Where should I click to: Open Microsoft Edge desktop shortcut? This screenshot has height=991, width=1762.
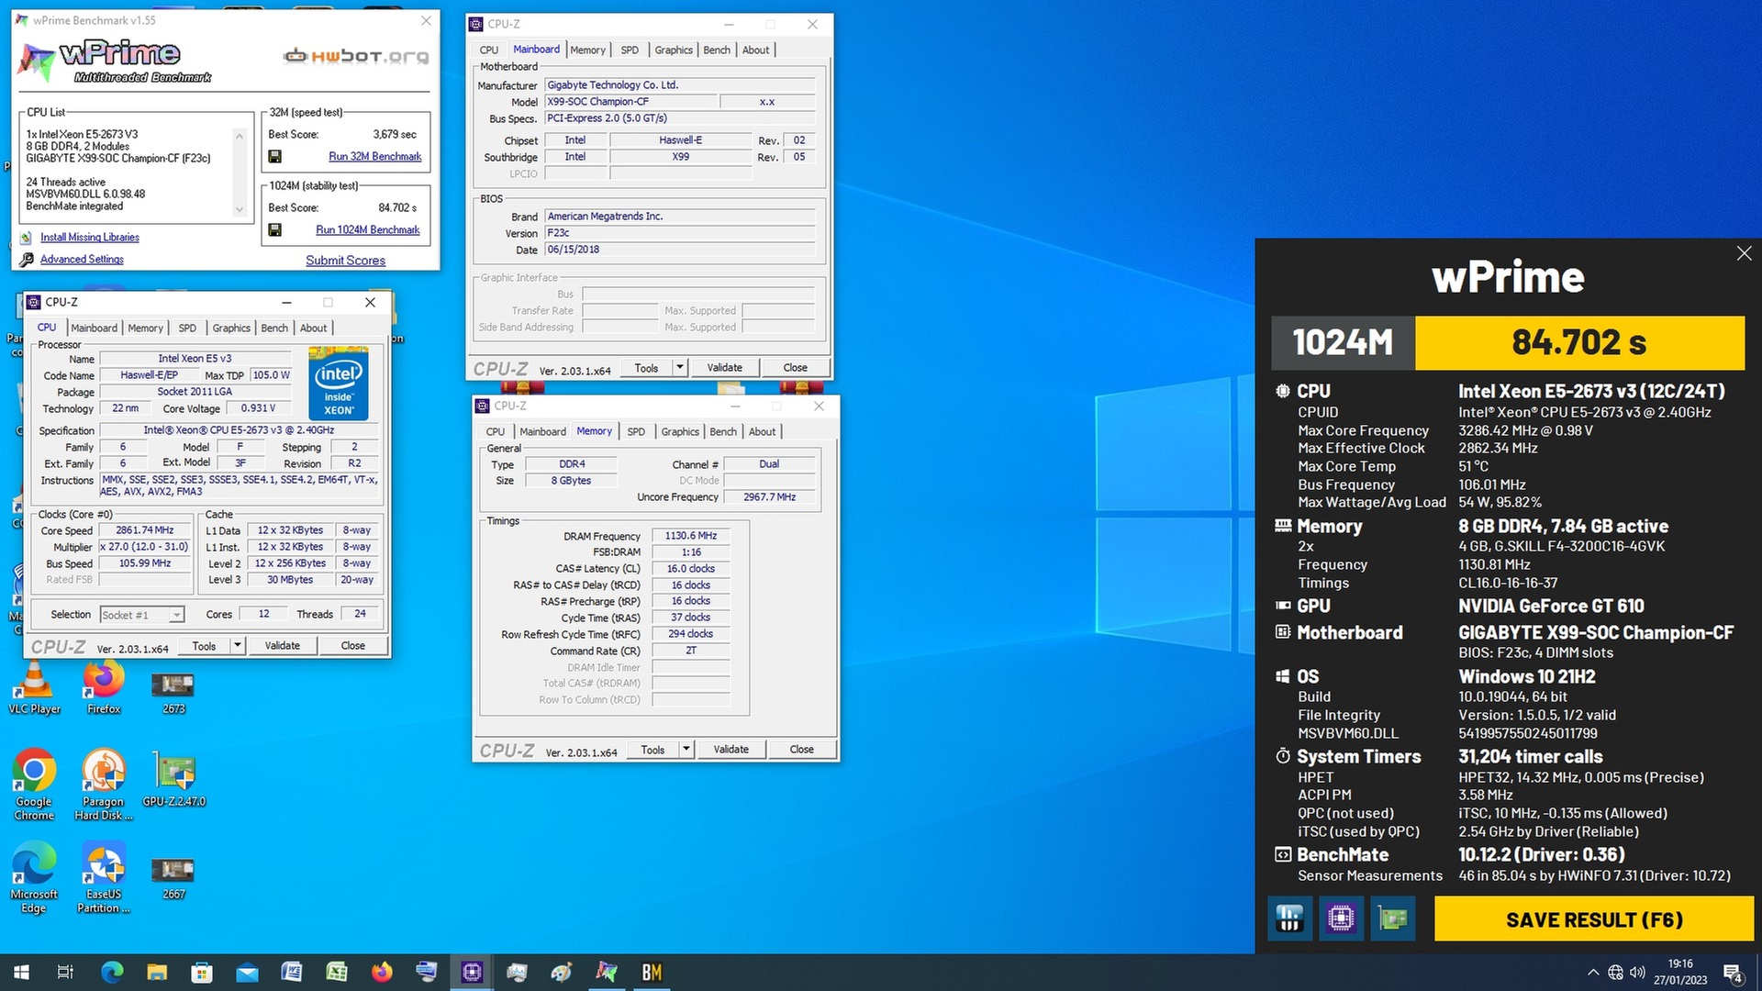(34, 879)
